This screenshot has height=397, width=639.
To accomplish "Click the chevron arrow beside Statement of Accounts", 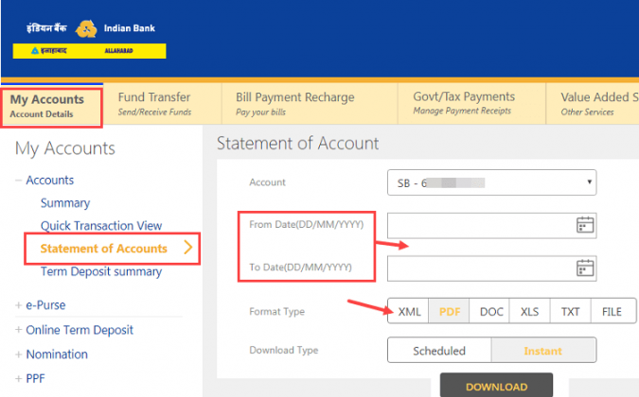I will (187, 248).
